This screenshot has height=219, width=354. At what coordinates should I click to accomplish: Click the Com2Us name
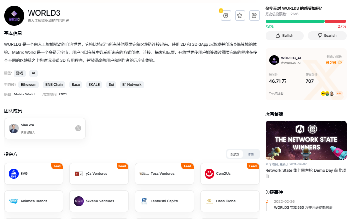click(223, 174)
